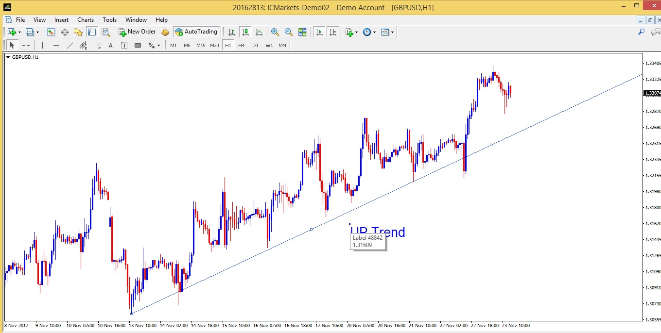
Task: Select the Crosshair tool
Action: 27,45
